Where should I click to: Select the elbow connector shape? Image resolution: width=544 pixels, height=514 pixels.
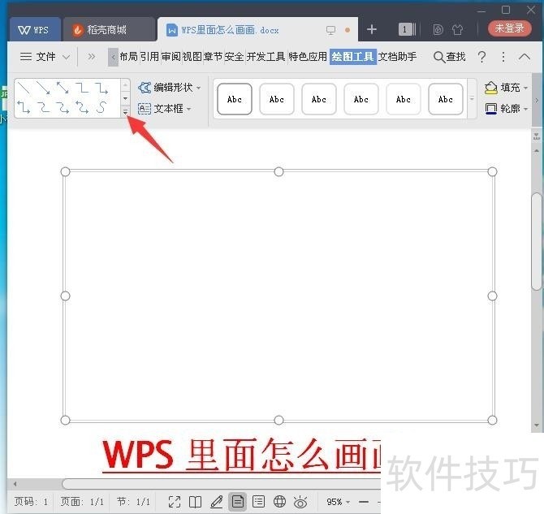pyautogui.click(x=82, y=89)
